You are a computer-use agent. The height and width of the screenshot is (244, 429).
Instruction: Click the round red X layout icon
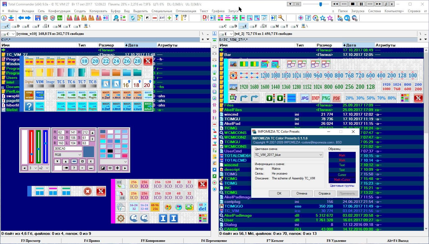tap(87, 191)
